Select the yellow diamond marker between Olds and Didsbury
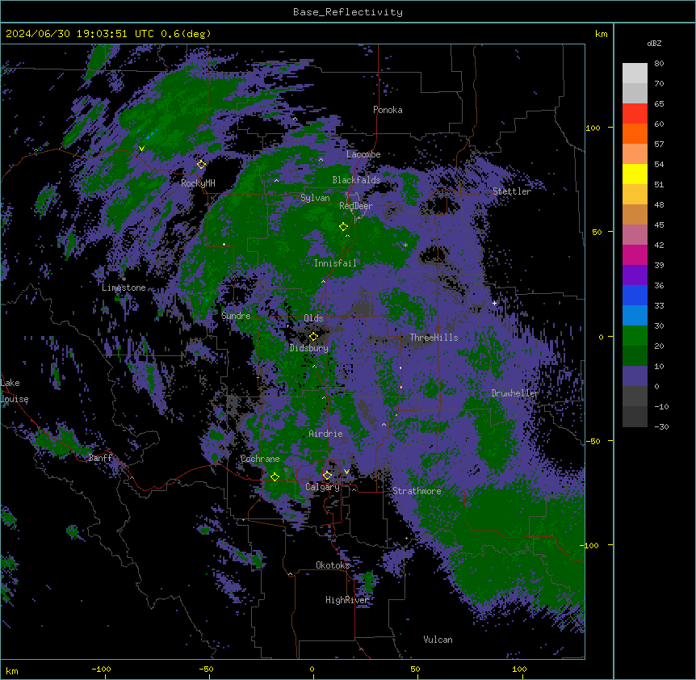This screenshot has width=696, height=680. click(x=313, y=336)
